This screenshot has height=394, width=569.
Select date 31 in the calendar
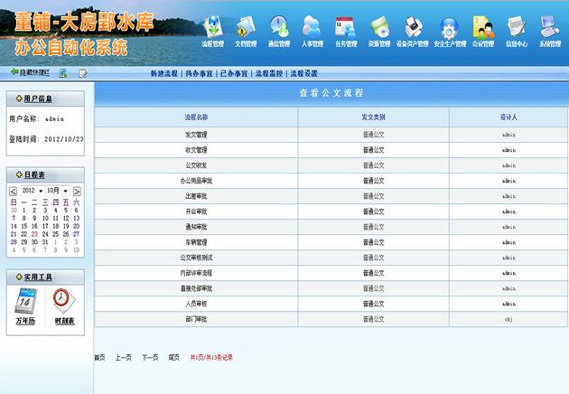pyautogui.click(x=45, y=242)
